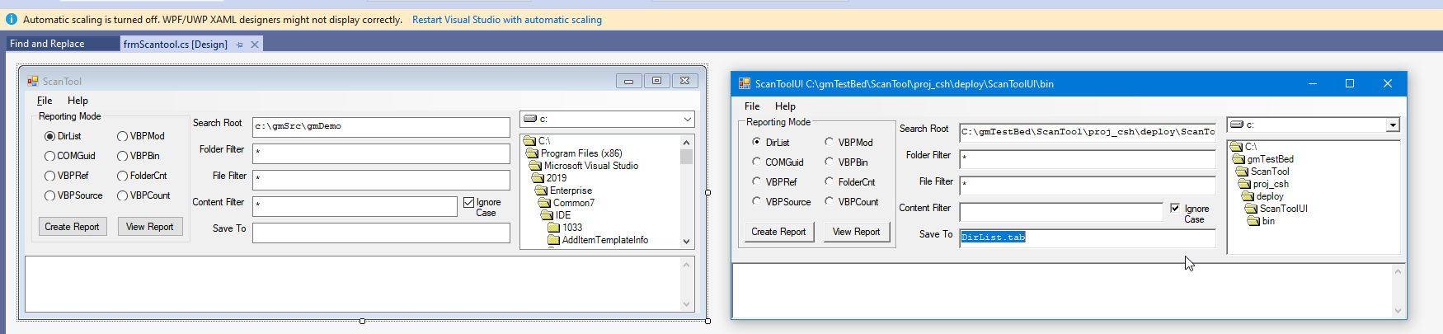Screen dimensions: 1443x334
Task: Select VBPCount radio button in running ScanToolUI
Action: [x=829, y=201]
